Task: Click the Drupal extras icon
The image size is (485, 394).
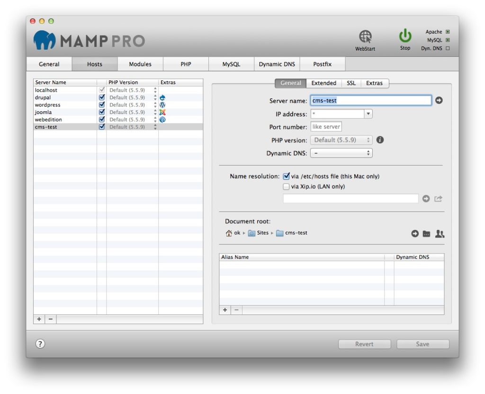Action: [x=162, y=97]
